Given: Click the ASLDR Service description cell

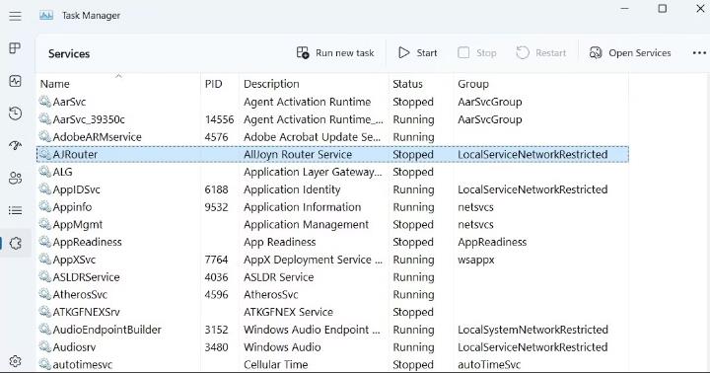Looking at the screenshot, I should pyautogui.click(x=278, y=277).
